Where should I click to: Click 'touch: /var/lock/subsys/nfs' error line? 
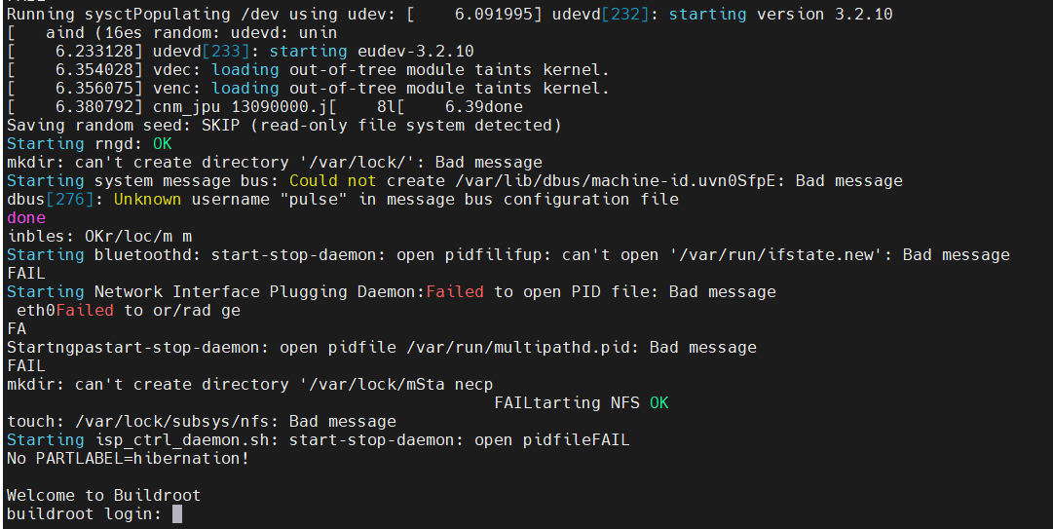[202, 422]
